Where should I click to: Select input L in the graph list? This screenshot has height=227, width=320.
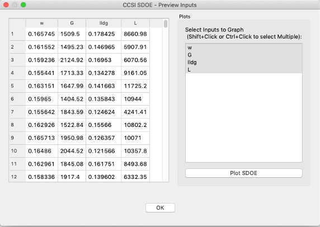(x=244, y=69)
